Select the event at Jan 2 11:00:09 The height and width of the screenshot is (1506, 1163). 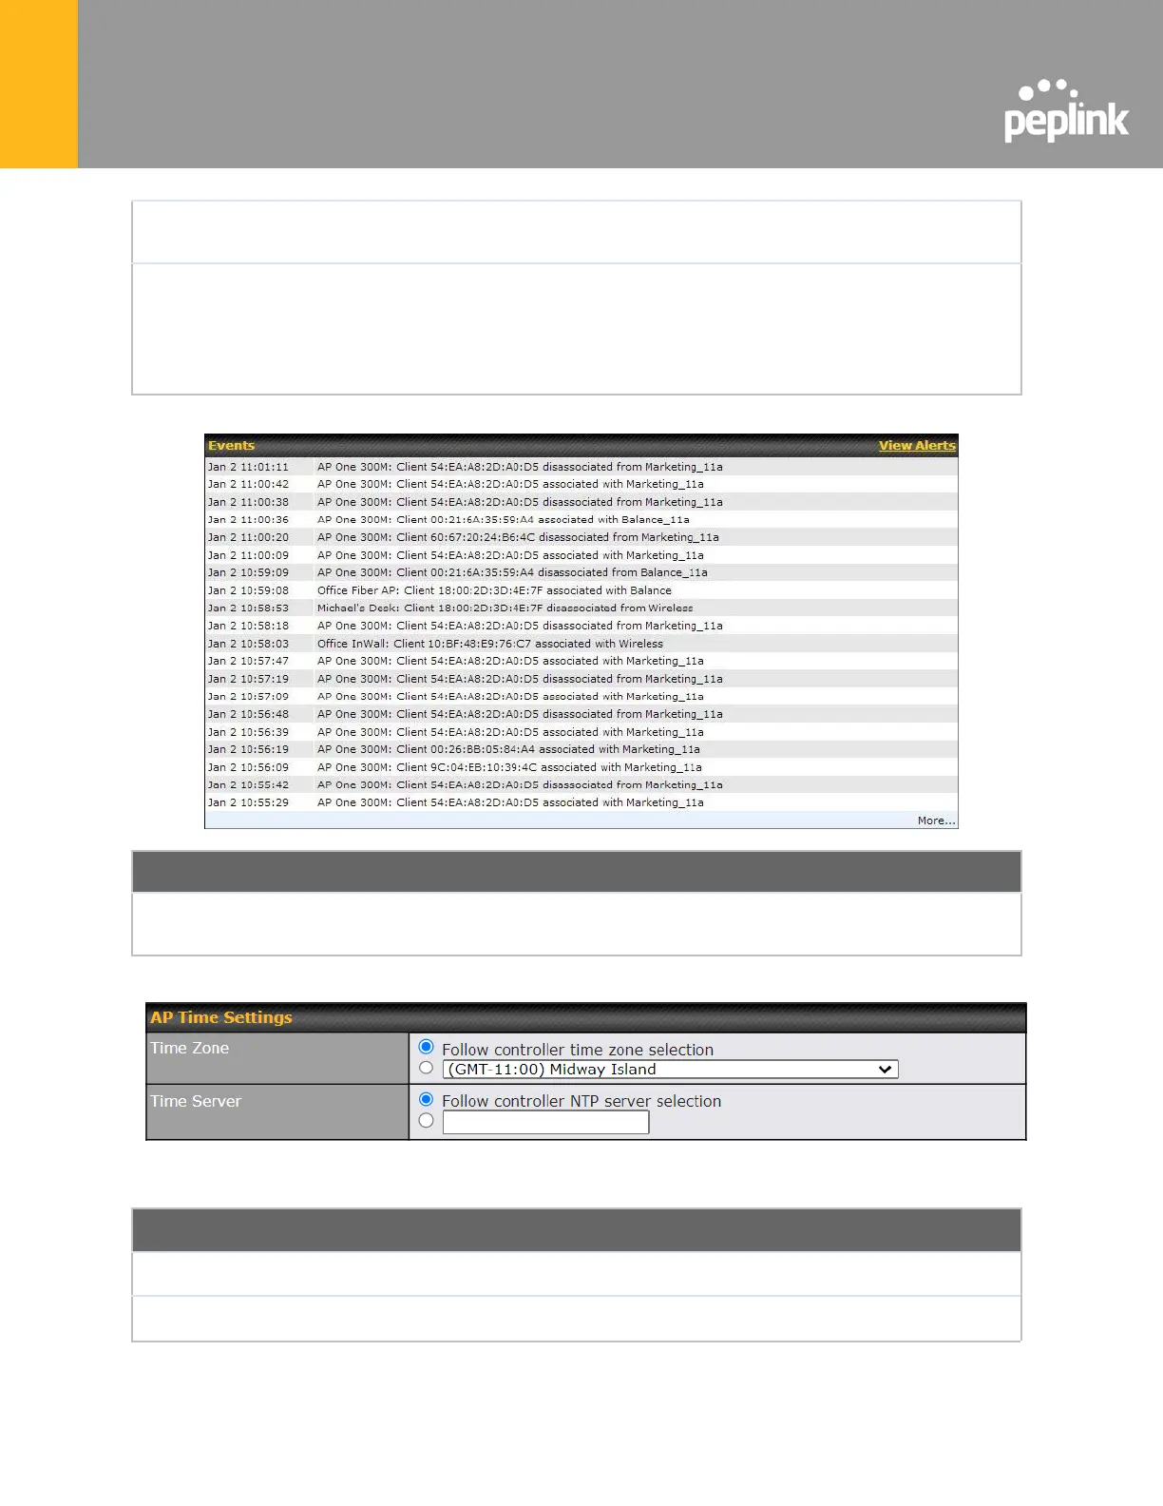581,555
